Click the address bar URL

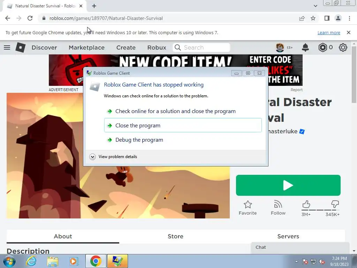coord(106,18)
